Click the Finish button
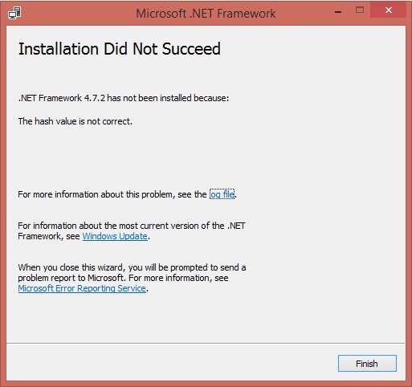 click(x=367, y=364)
